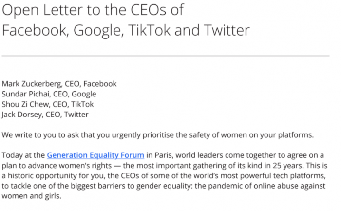This screenshot has width=341, height=211.
Task: Click the word "Today" starting the paragraph
Action: 12,155
